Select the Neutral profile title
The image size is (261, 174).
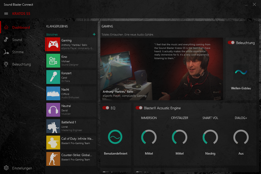point(66,106)
